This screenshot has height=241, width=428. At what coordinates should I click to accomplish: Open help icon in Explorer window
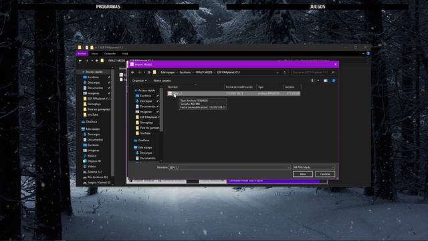pyautogui.click(x=368, y=54)
